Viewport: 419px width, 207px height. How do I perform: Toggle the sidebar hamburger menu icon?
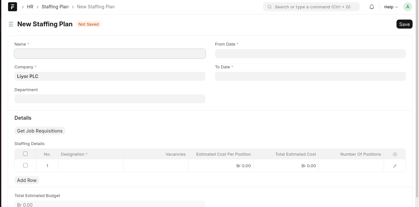pyautogui.click(x=11, y=24)
